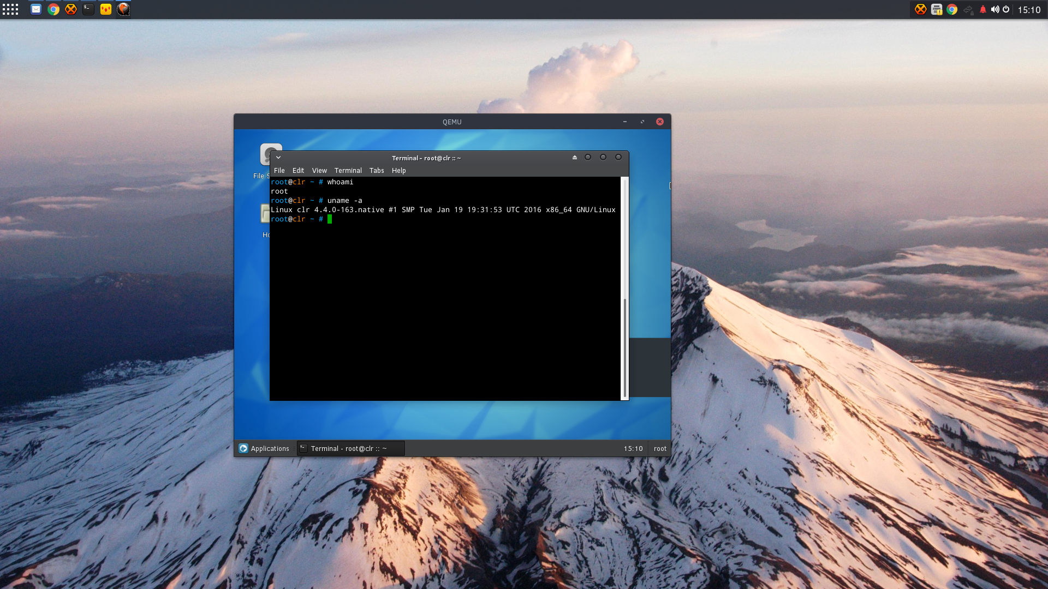The height and width of the screenshot is (589, 1048).
Task: Open the View menu in Terminal
Action: [x=319, y=171]
